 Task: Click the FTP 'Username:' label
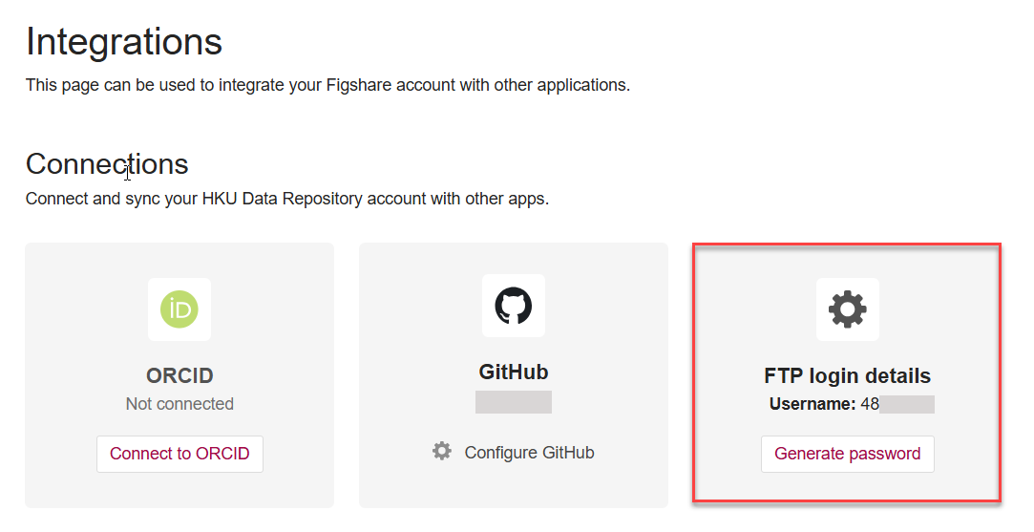point(812,404)
